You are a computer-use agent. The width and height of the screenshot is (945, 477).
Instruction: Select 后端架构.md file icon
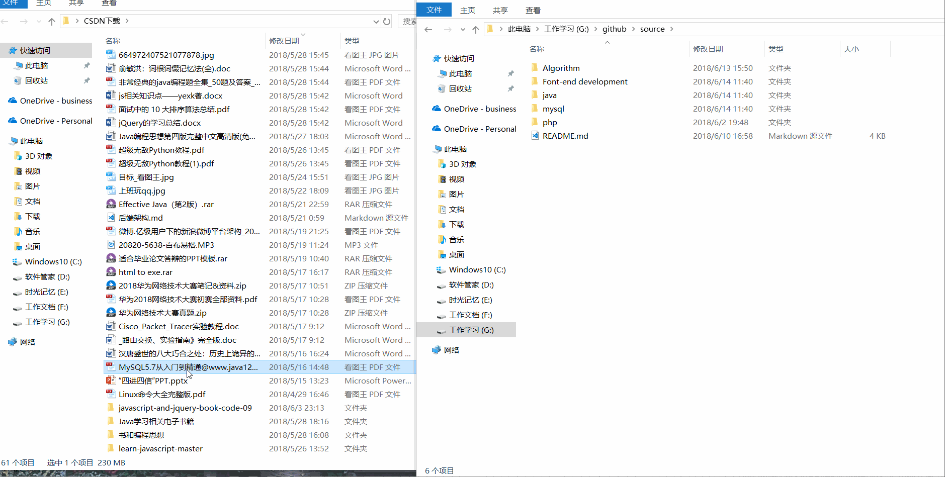coord(111,218)
